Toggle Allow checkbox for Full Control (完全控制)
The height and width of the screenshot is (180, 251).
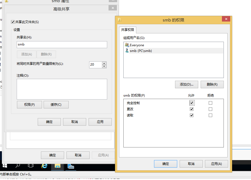[x=191, y=103]
